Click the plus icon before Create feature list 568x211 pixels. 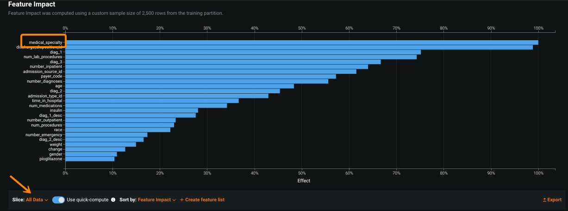click(x=181, y=200)
